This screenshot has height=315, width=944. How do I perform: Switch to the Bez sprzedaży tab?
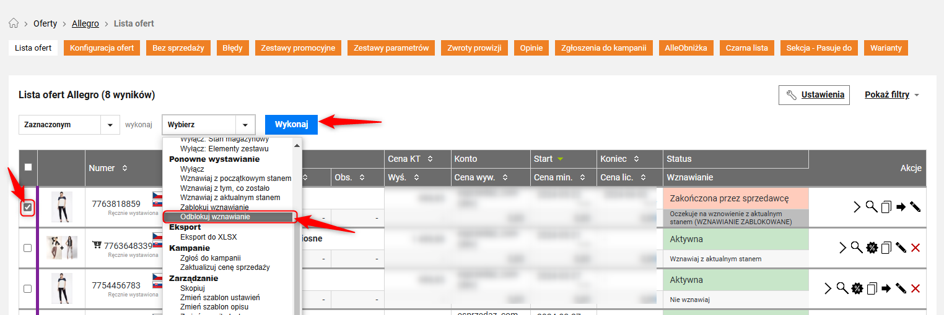(178, 48)
